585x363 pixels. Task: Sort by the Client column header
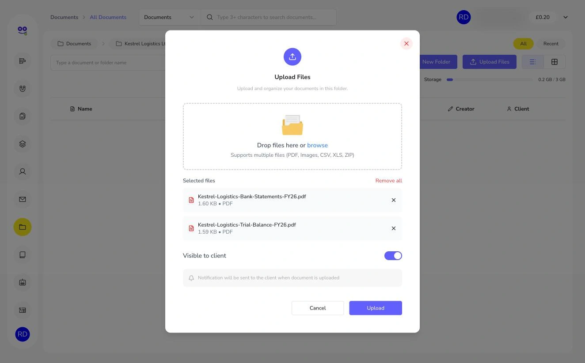518,109
